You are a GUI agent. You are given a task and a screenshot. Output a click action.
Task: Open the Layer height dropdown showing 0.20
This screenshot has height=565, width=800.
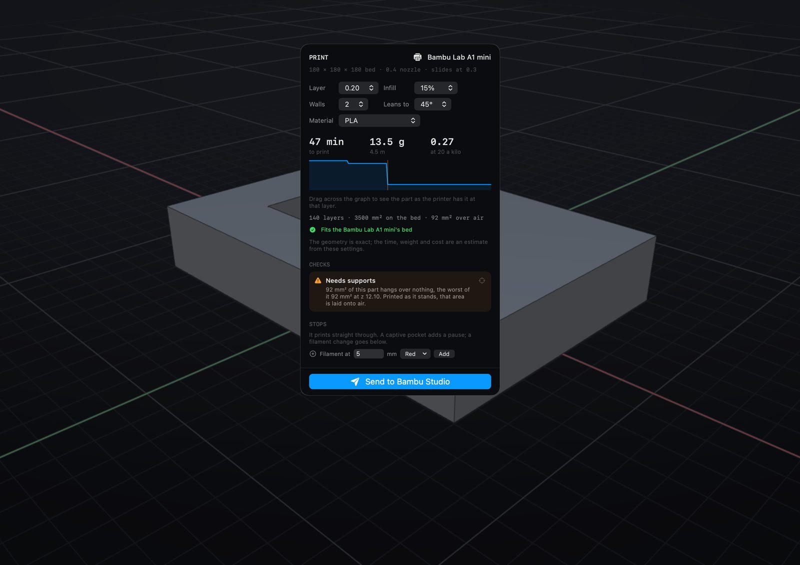click(x=358, y=88)
